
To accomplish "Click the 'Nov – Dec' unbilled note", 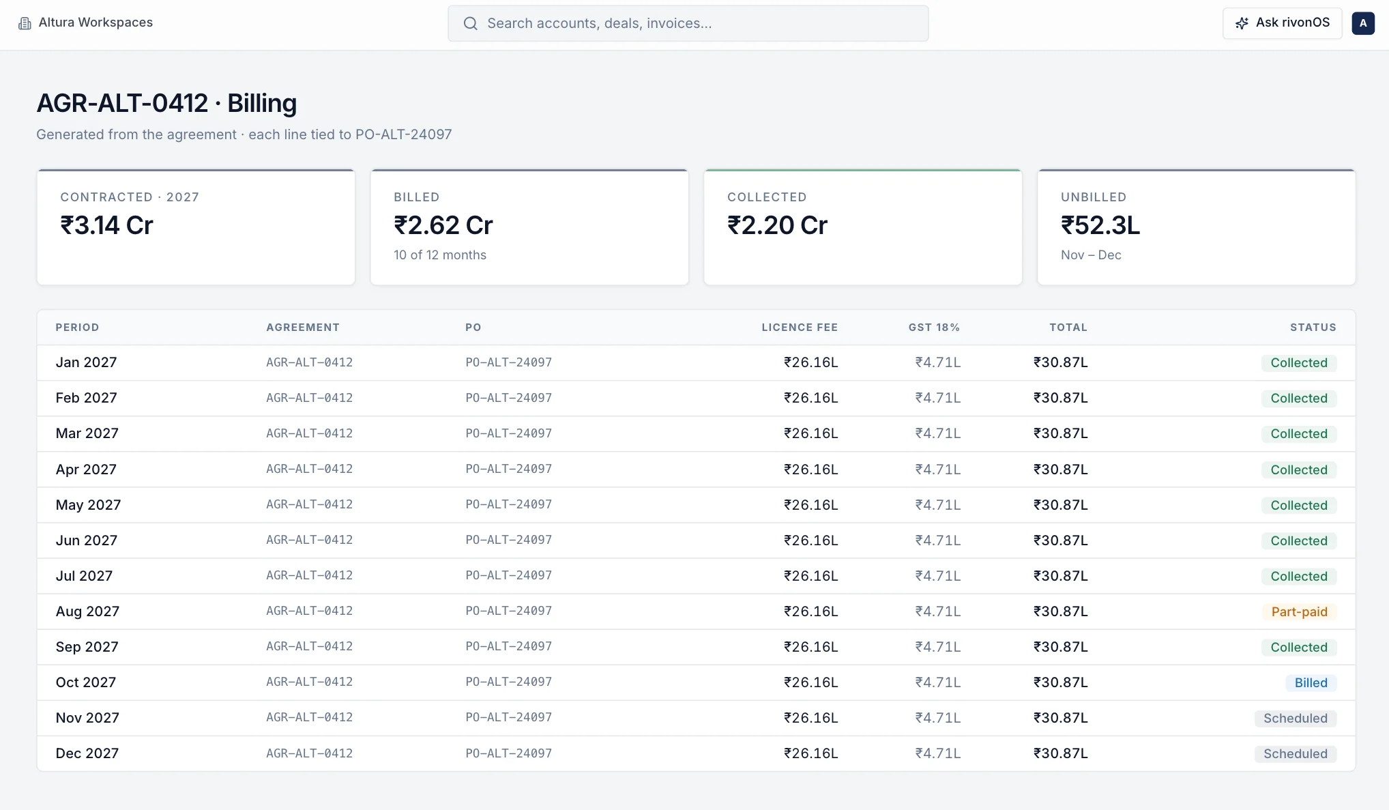I will coord(1091,255).
